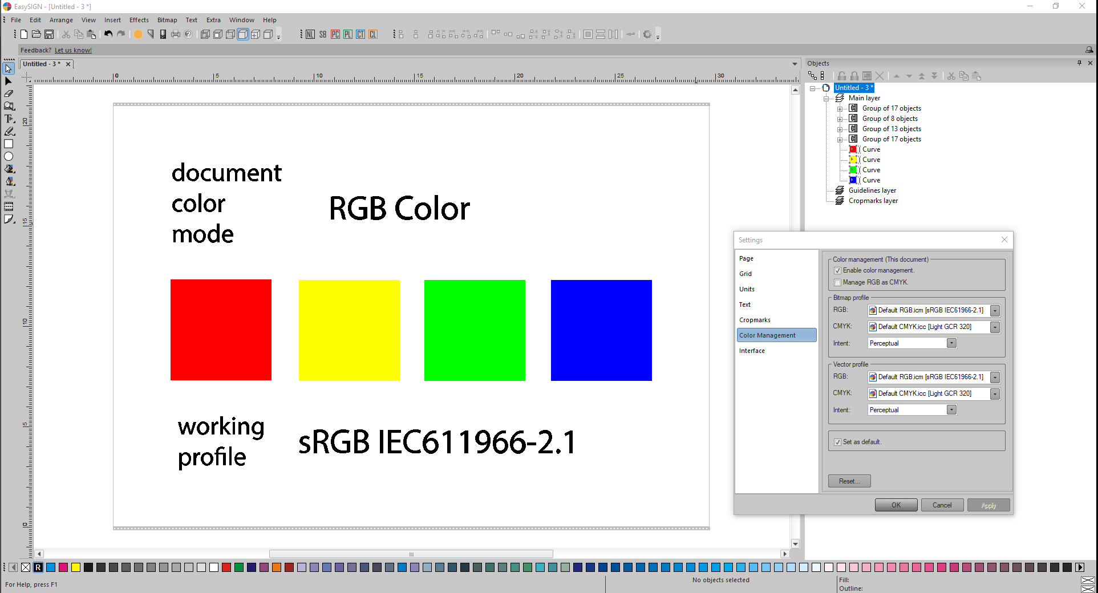Uncheck the Set as default checkbox
The width and height of the screenshot is (1098, 593).
pyautogui.click(x=837, y=442)
